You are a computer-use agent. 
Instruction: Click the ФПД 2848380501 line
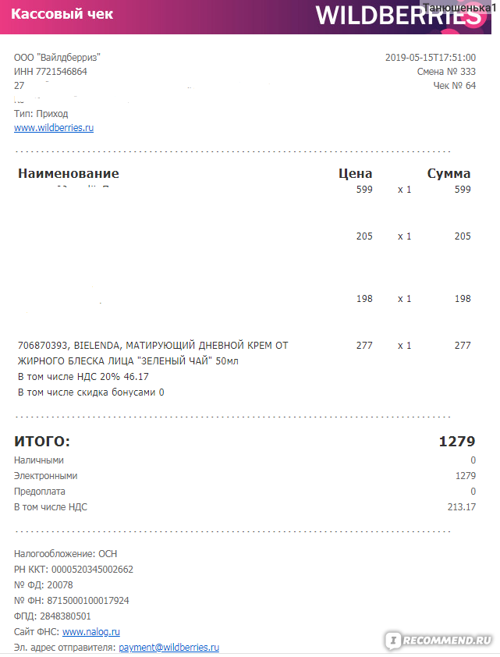[x=52, y=616]
